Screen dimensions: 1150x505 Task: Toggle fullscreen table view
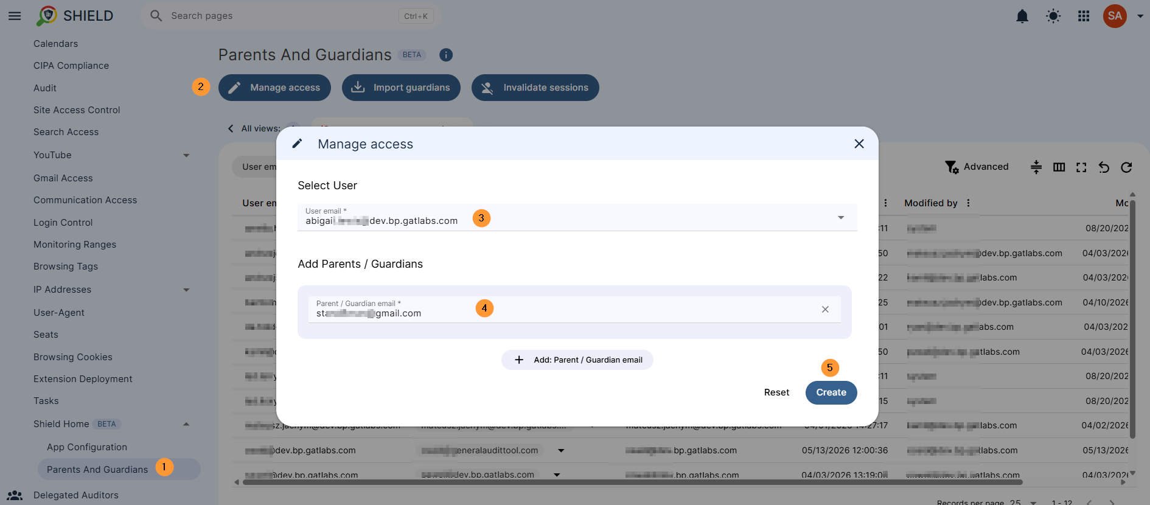(1081, 167)
